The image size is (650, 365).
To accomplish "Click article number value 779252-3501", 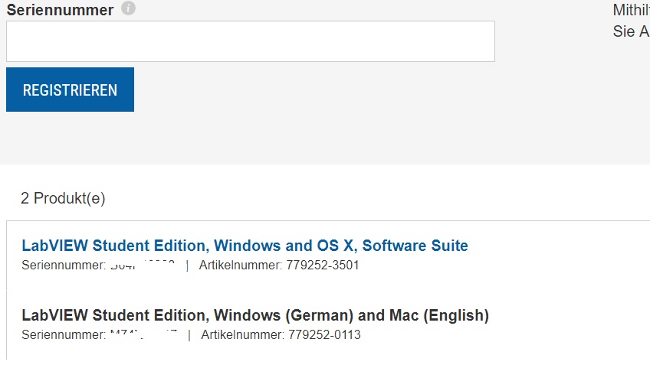I will (x=323, y=266).
